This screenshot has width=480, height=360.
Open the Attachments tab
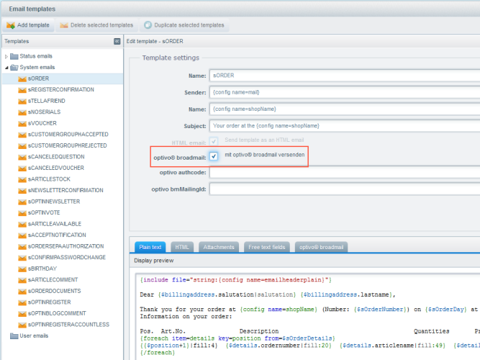pos(219,247)
